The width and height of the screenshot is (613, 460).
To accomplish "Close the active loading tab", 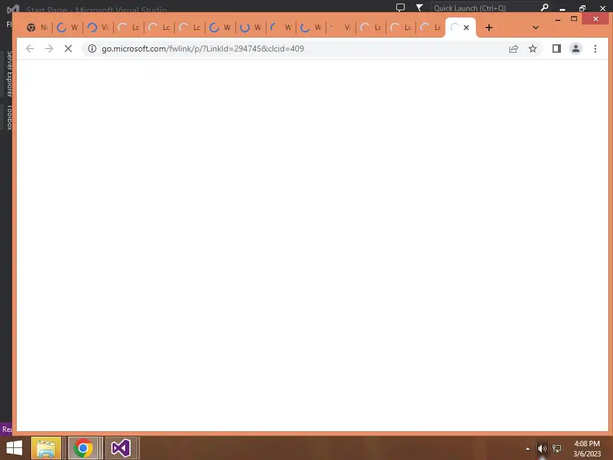I will pyautogui.click(x=466, y=28).
